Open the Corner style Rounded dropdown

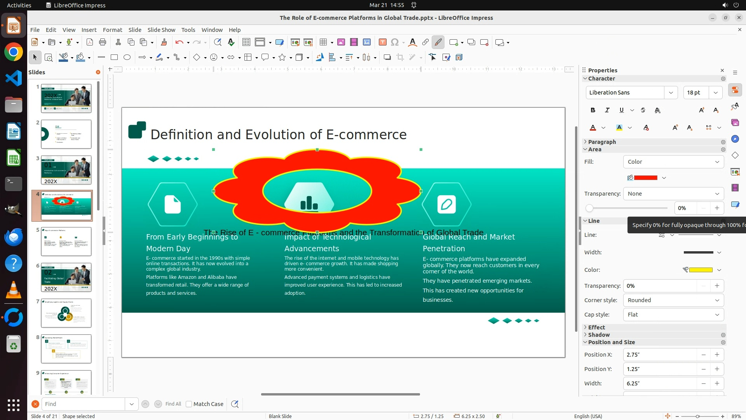(x=673, y=300)
